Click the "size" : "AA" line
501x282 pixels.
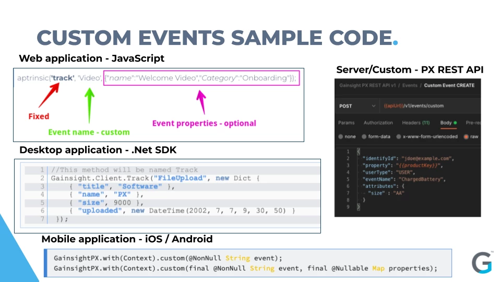point(386,193)
